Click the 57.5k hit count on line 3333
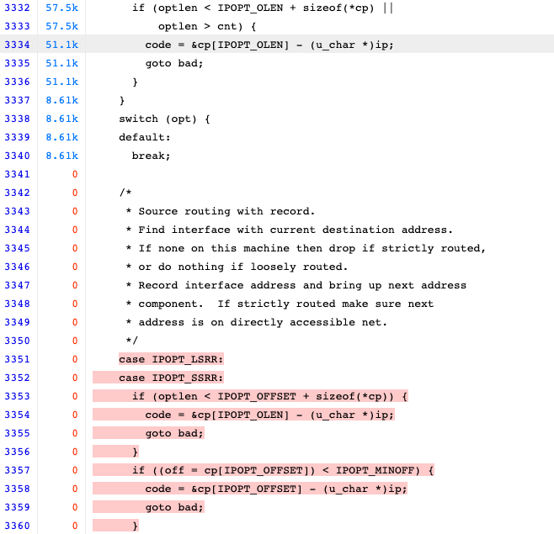Screen dimensions: 554x534 [x=63, y=26]
